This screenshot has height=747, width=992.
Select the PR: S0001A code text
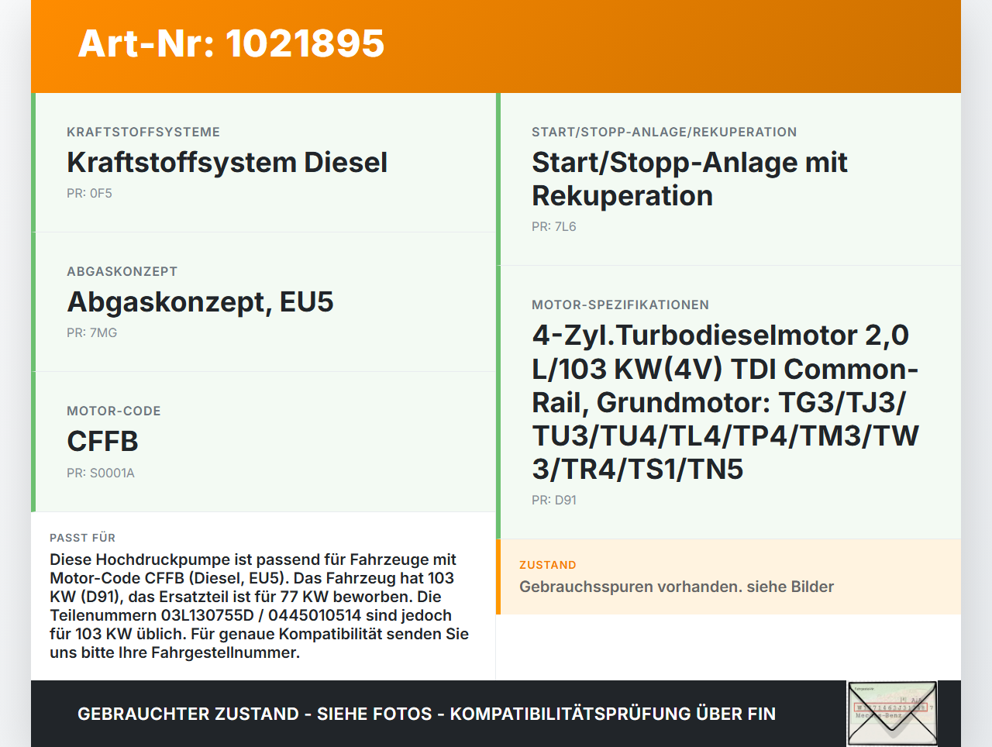coord(101,473)
